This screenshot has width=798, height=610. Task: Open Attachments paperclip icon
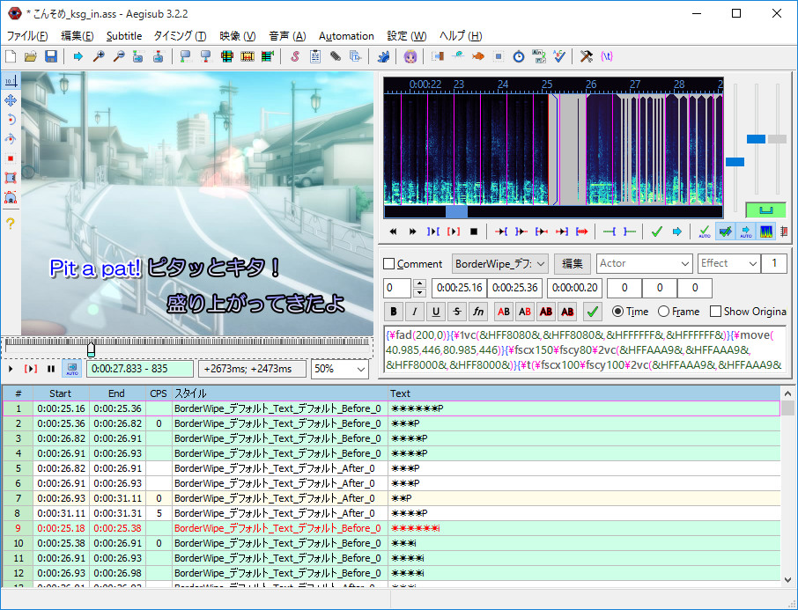point(336,56)
